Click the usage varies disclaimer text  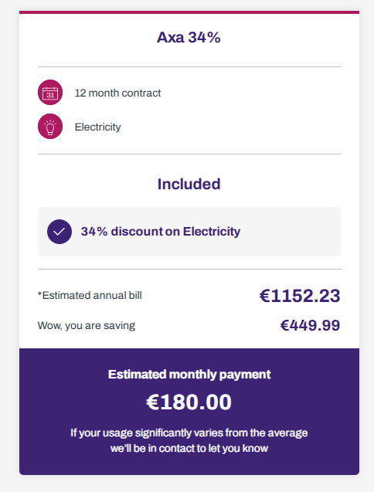pos(189,440)
